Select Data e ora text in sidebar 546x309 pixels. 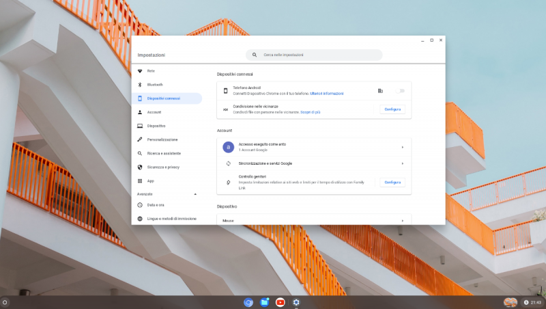coord(156,205)
